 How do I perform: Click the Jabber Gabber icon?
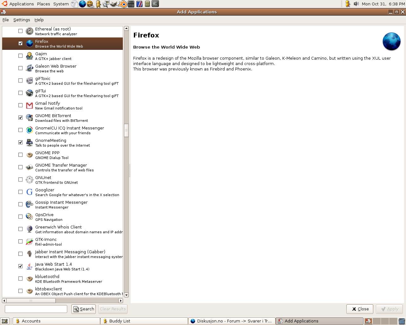click(x=29, y=254)
